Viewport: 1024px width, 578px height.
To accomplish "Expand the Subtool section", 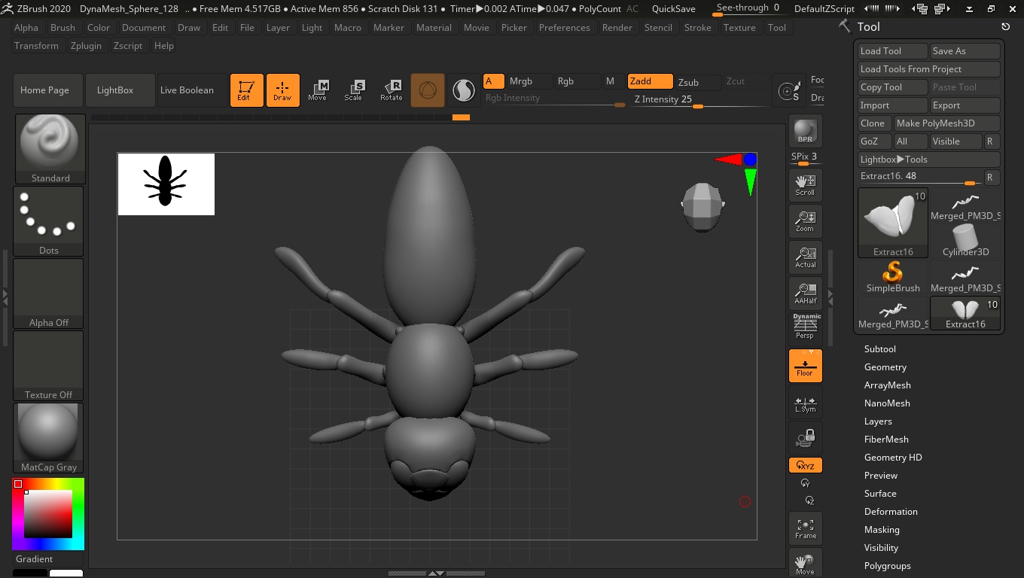I will tap(879, 349).
